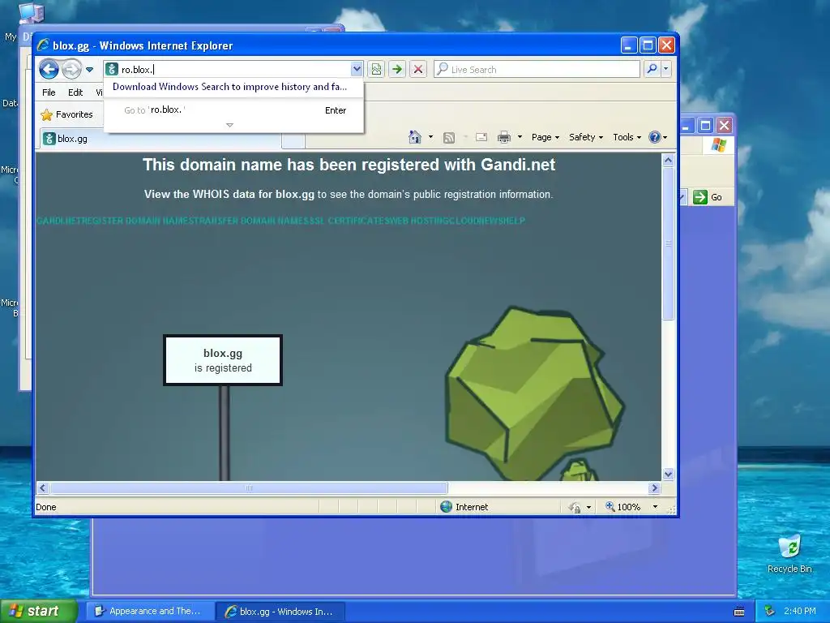Screen dimensions: 830x623
Task: Open the Page menu
Action: click(545, 137)
